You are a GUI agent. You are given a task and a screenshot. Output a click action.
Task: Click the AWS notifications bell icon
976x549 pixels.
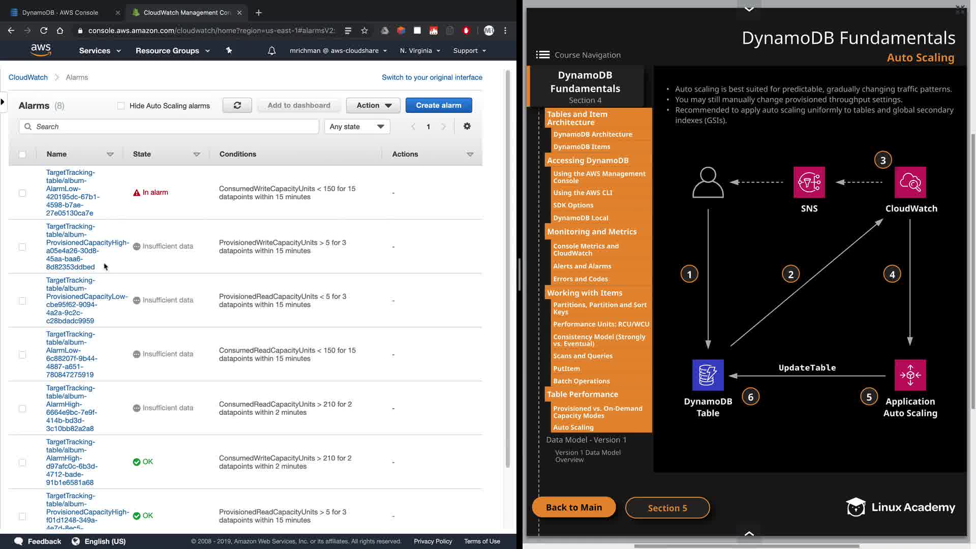(x=272, y=51)
